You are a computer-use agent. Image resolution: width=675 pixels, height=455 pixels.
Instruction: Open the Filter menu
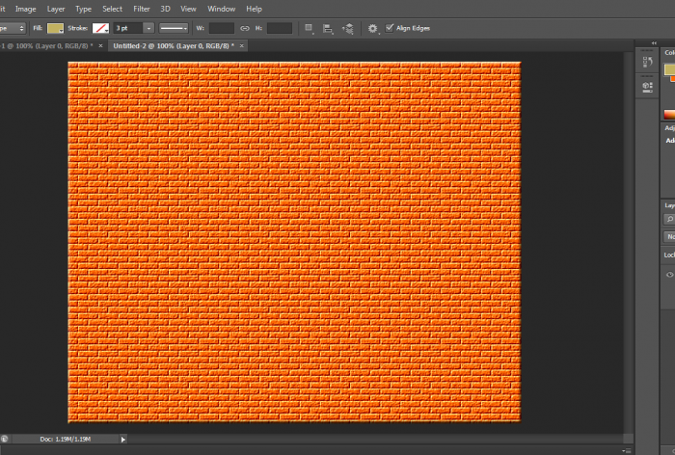point(142,9)
